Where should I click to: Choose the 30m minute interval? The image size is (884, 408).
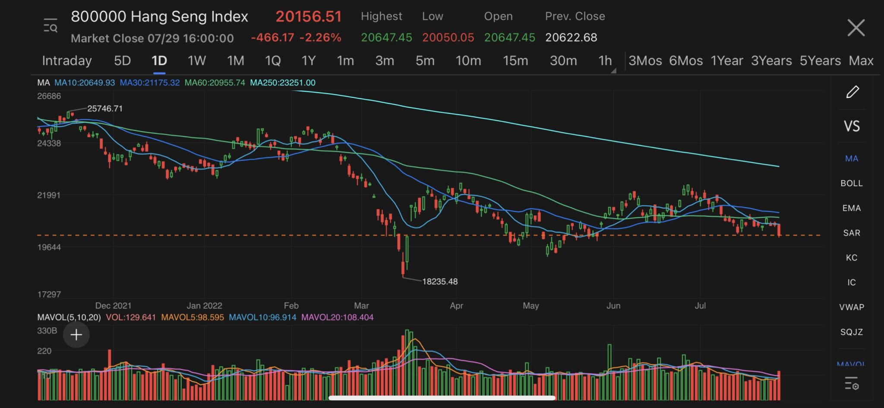coord(563,61)
